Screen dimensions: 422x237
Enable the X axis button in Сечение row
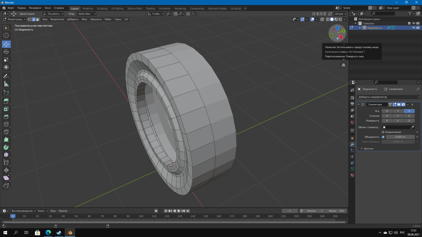[x=387, y=116]
